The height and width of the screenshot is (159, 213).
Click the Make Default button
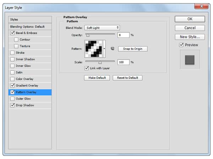pyautogui.click(x=97, y=78)
